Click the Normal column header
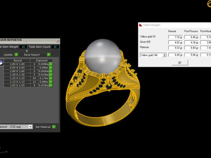 click(x=172, y=31)
